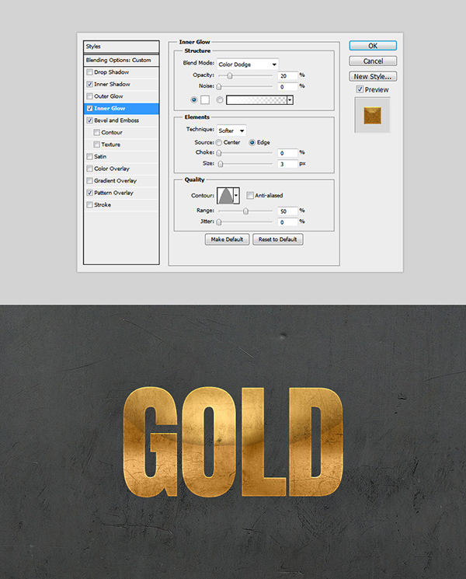The image size is (466, 579).
Task: Open the glow gradient picker dropdown
Action: (290, 100)
